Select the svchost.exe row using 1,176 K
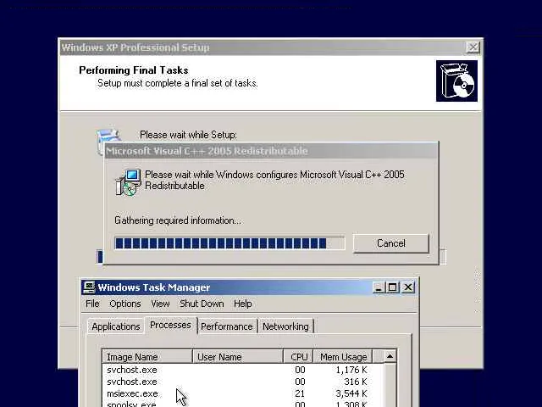Image resolution: width=542 pixels, height=407 pixels. (x=243, y=370)
